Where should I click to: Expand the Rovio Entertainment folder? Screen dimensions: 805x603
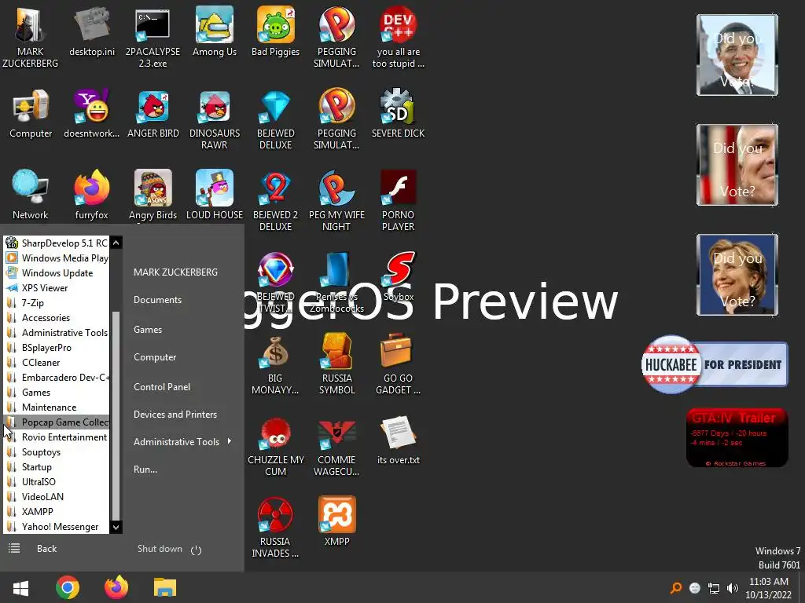point(57,437)
